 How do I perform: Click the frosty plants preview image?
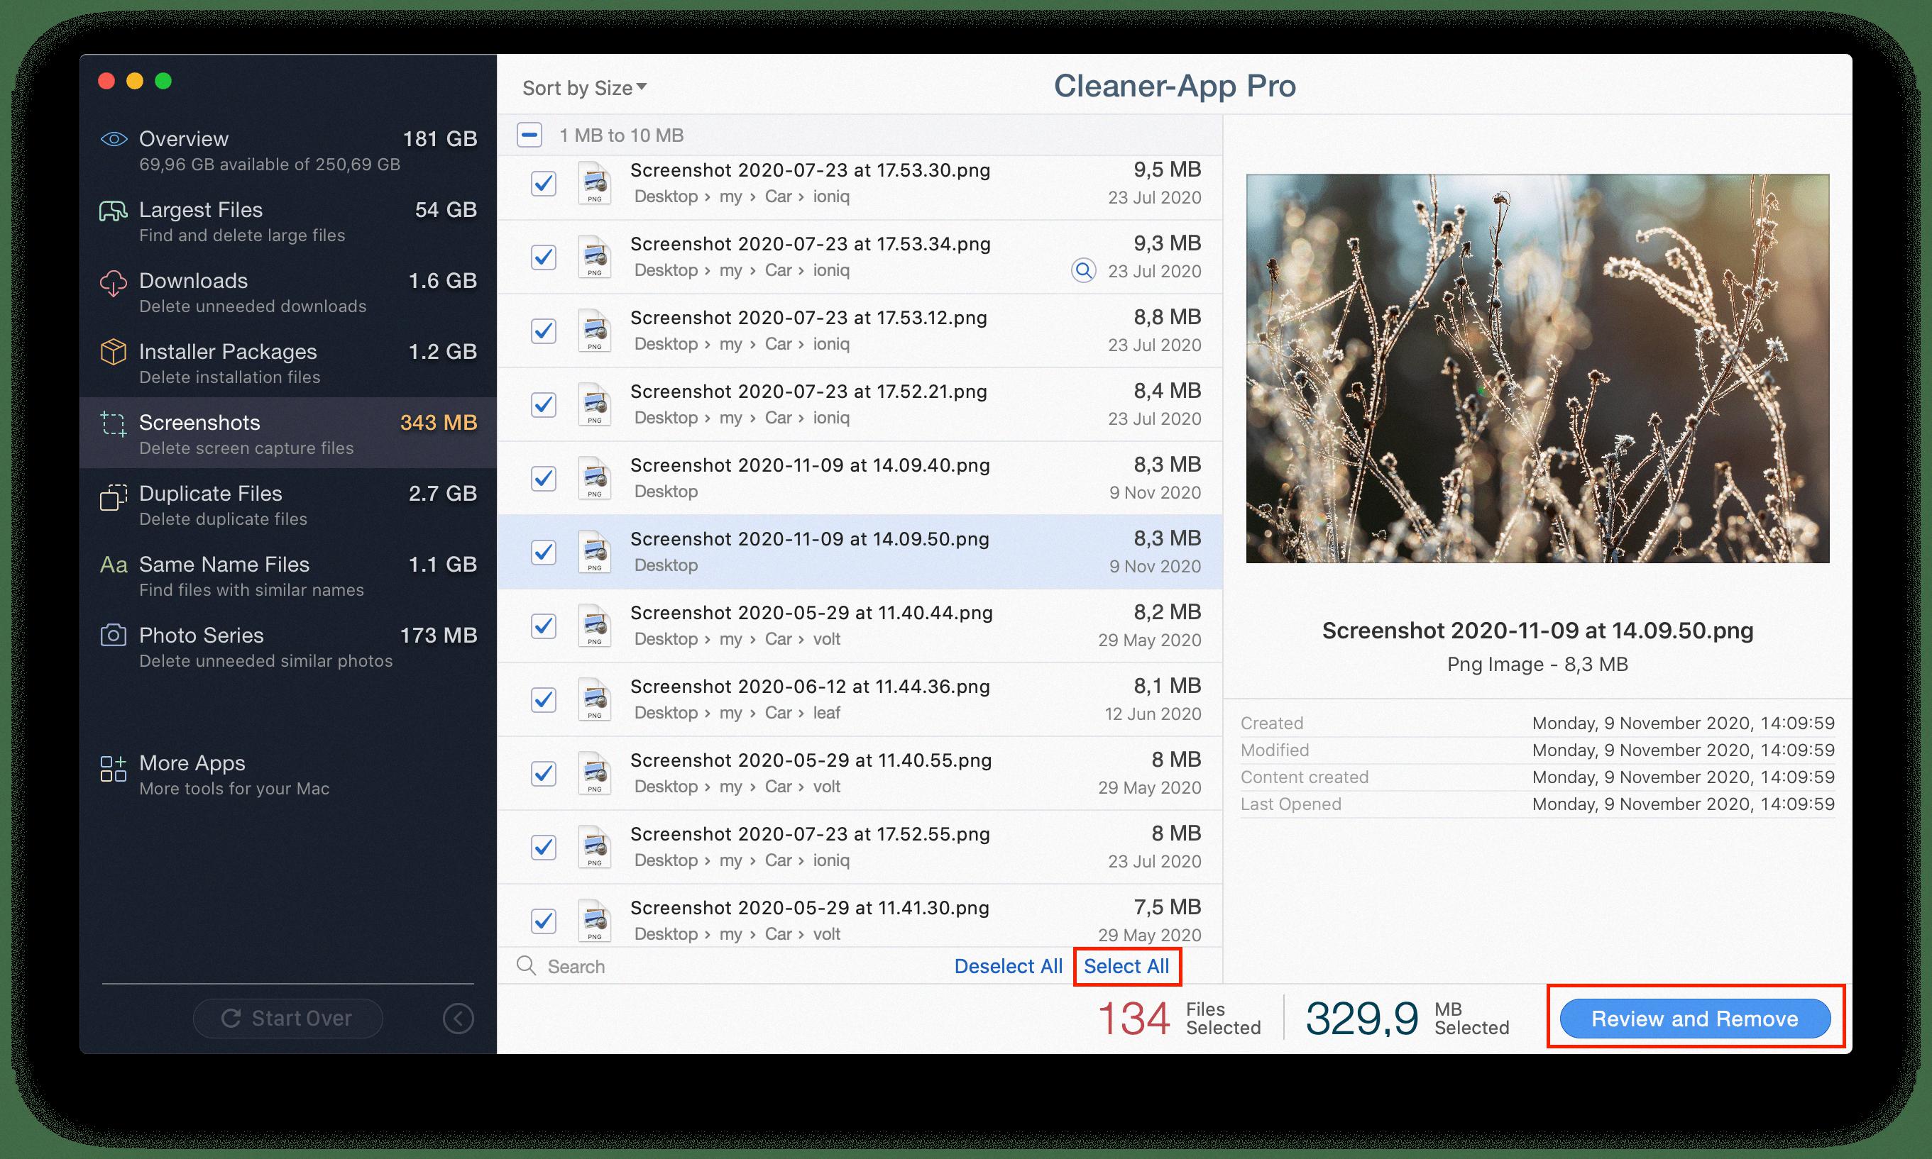coord(1537,368)
